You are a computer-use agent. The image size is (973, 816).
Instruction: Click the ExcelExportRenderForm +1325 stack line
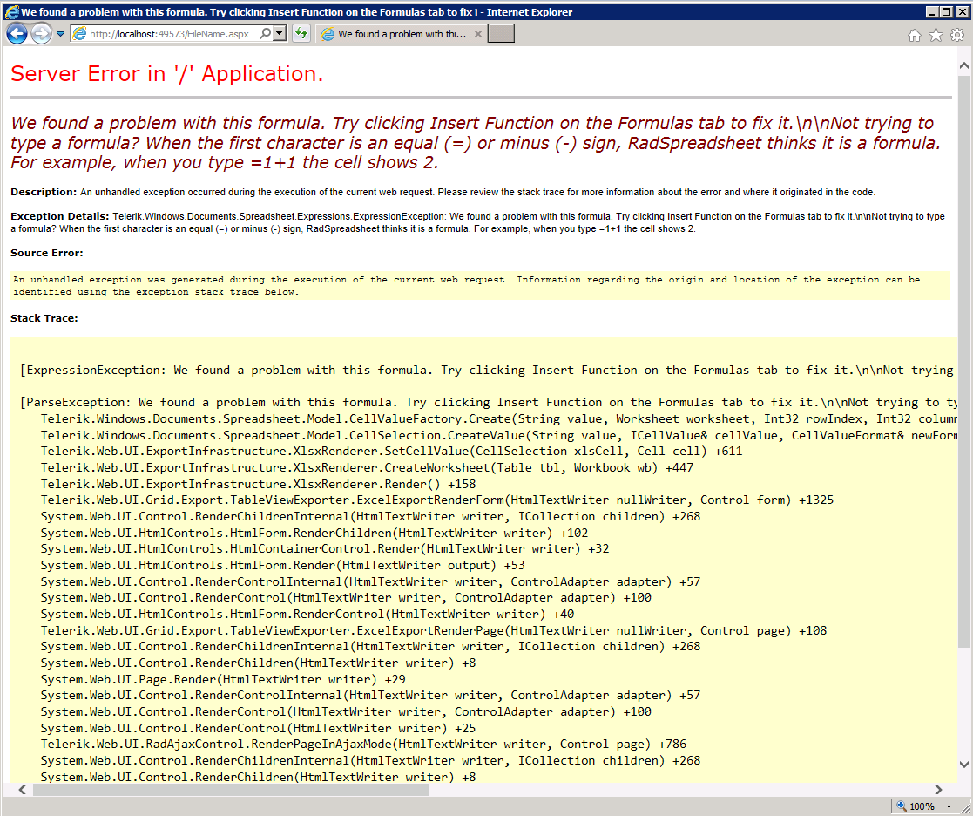point(437,500)
